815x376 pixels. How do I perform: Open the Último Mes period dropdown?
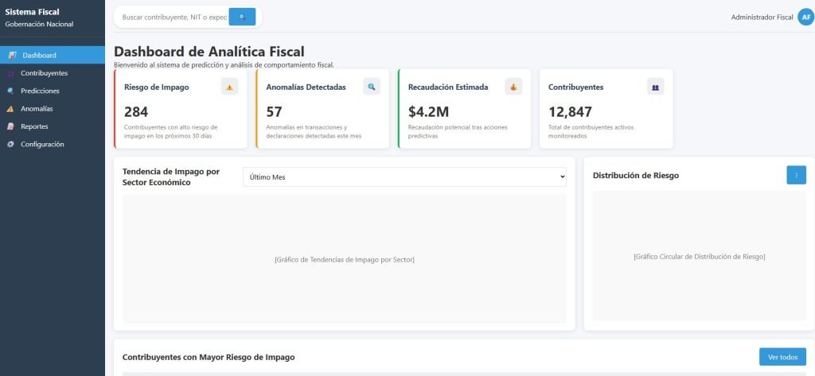coord(404,176)
